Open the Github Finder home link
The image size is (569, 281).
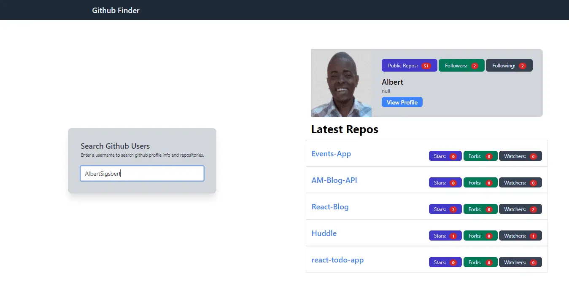tap(116, 10)
